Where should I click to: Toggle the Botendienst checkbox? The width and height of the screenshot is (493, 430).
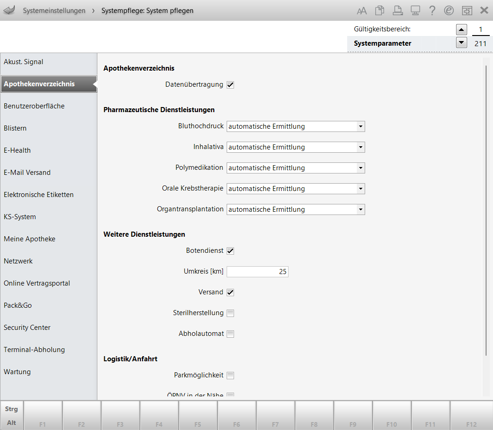click(230, 251)
